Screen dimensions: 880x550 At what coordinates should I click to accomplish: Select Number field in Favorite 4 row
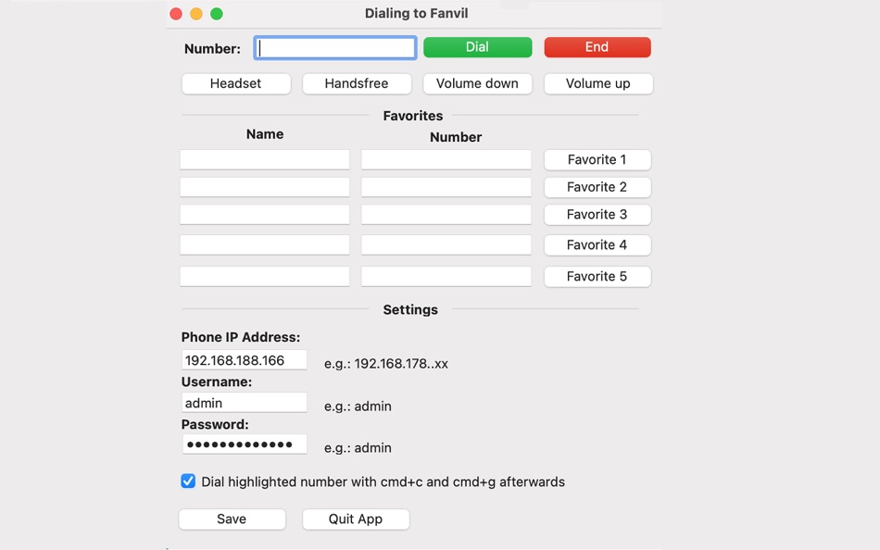click(x=446, y=244)
